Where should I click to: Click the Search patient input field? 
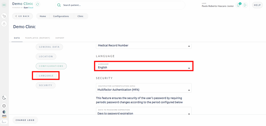click(122, 5)
